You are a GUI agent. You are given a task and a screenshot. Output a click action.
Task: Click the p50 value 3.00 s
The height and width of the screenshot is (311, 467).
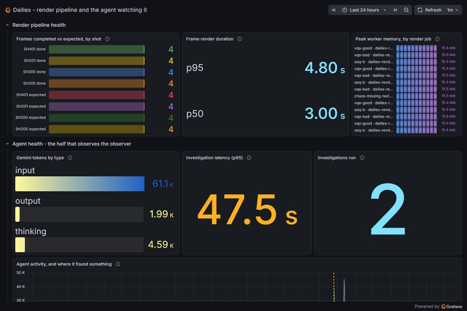pos(324,114)
